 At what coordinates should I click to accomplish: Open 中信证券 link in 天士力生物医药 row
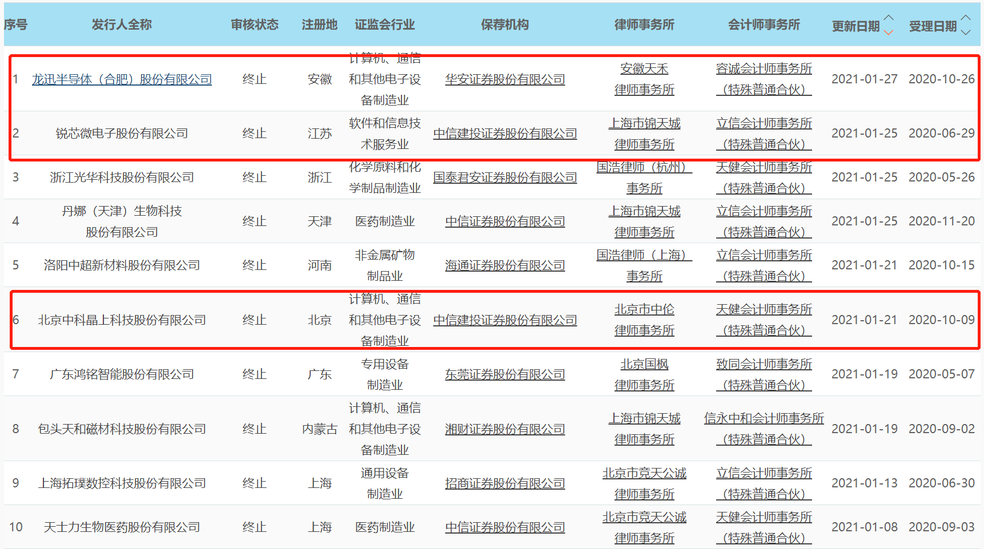point(505,527)
